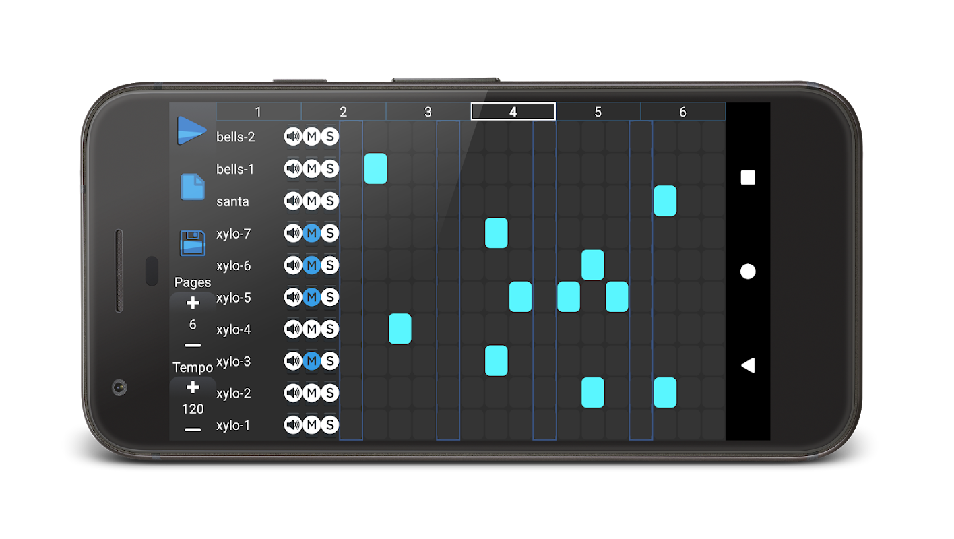Lower tempo with the minus below 120
This screenshot has height=539, width=954.
click(x=193, y=430)
